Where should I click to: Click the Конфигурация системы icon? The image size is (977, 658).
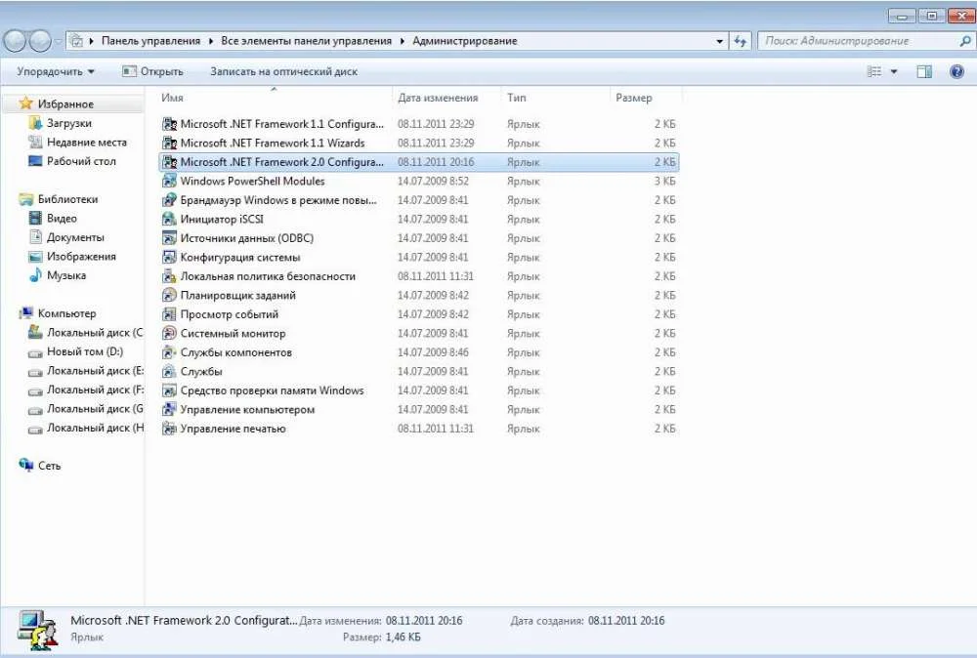click(x=169, y=257)
